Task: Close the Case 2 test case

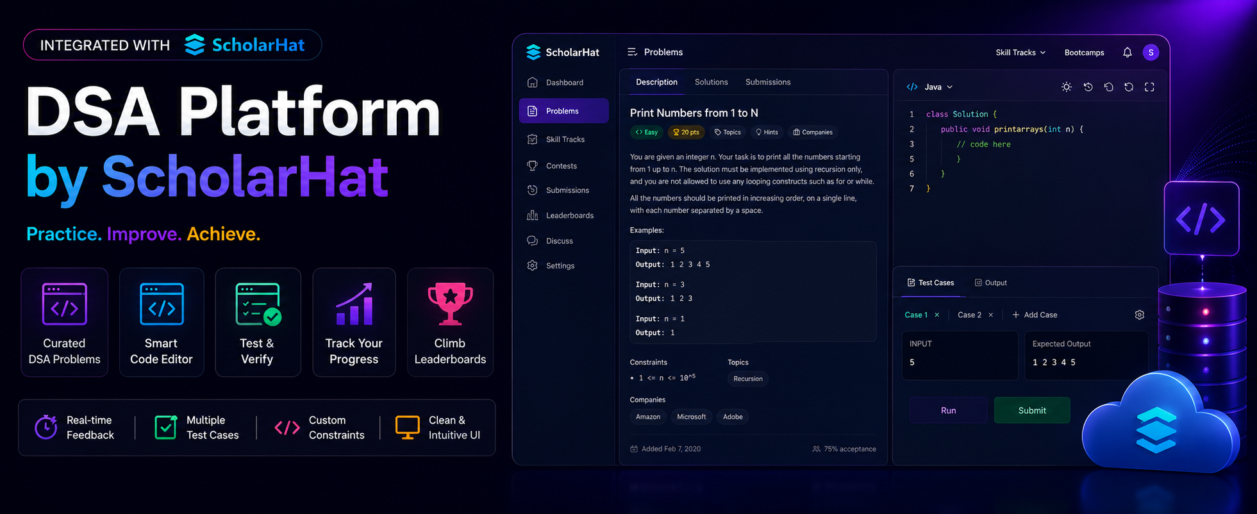Action: (x=991, y=315)
